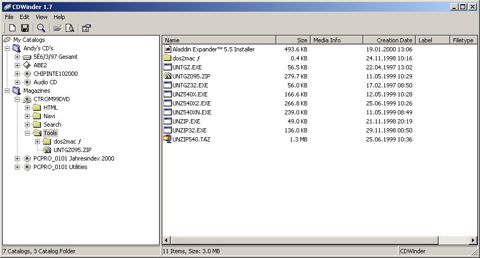Select the UNZIP540.TAZ archive icon
Viewport: 480px width, 258px height.
(167, 139)
